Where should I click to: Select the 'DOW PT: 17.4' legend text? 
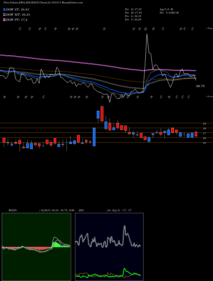(17, 20)
